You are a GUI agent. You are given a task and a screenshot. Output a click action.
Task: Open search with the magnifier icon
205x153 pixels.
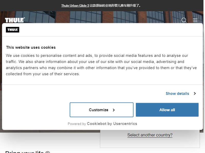184,20
